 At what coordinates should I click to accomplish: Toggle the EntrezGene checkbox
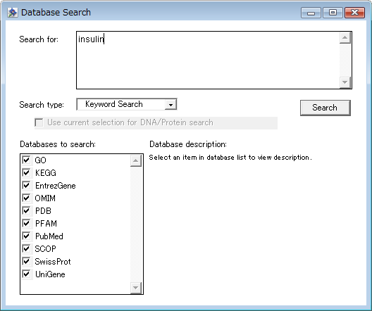point(26,185)
